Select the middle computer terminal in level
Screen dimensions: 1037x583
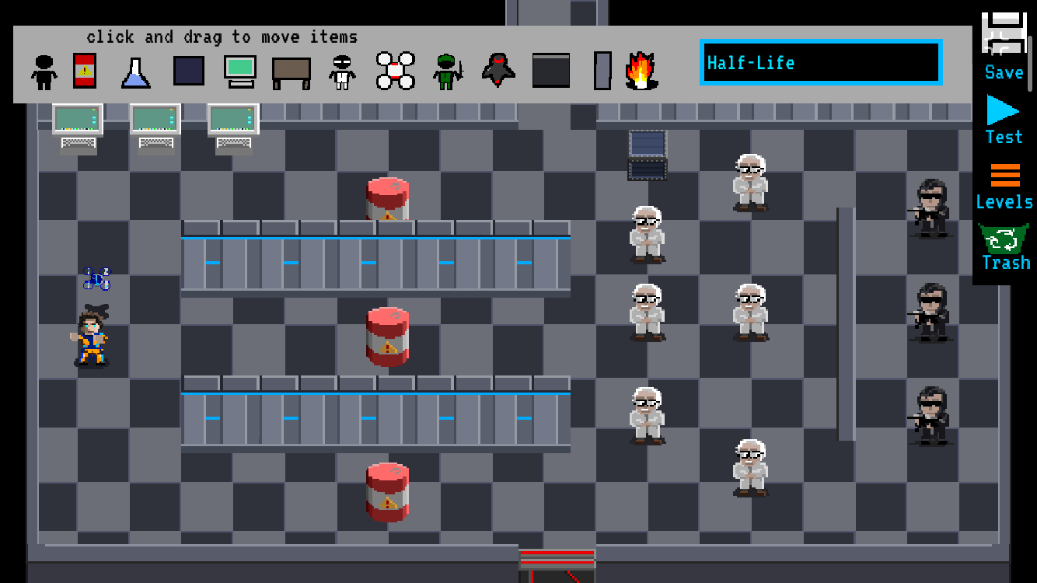pos(155,128)
